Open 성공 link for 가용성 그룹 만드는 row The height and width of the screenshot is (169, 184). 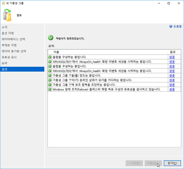[172, 75]
